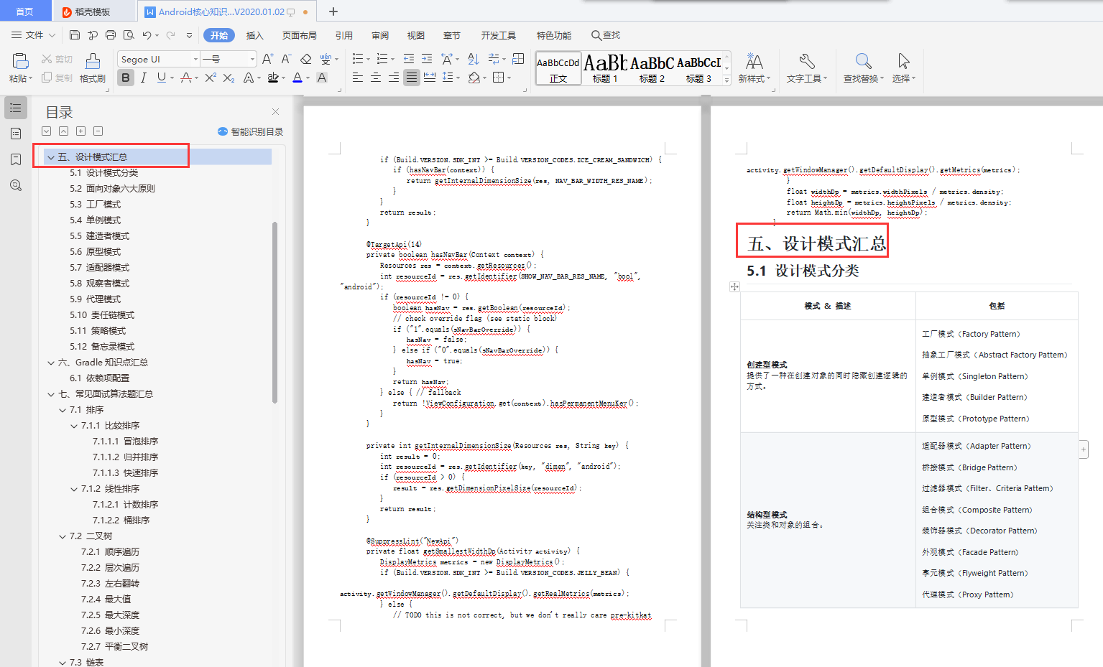
Task: Open Find and Replace (查找替换) magnifier
Action: click(864, 67)
